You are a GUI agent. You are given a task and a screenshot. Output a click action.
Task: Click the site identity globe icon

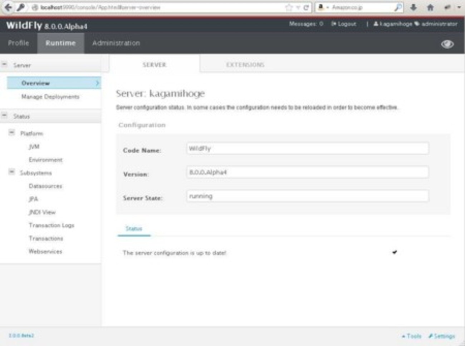click(35, 8)
